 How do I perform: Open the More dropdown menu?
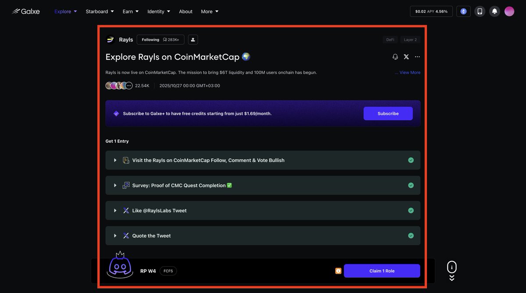coord(210,11)
